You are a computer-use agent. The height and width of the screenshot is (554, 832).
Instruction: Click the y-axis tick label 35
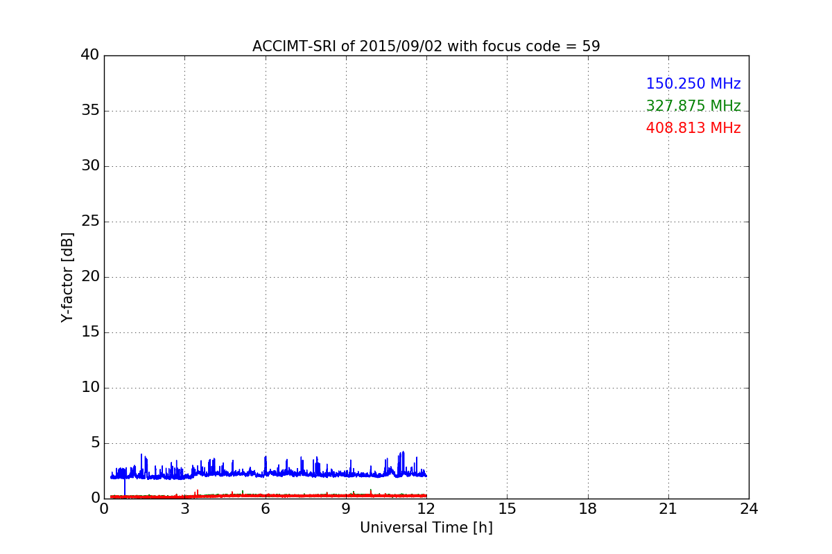[89, 110]
